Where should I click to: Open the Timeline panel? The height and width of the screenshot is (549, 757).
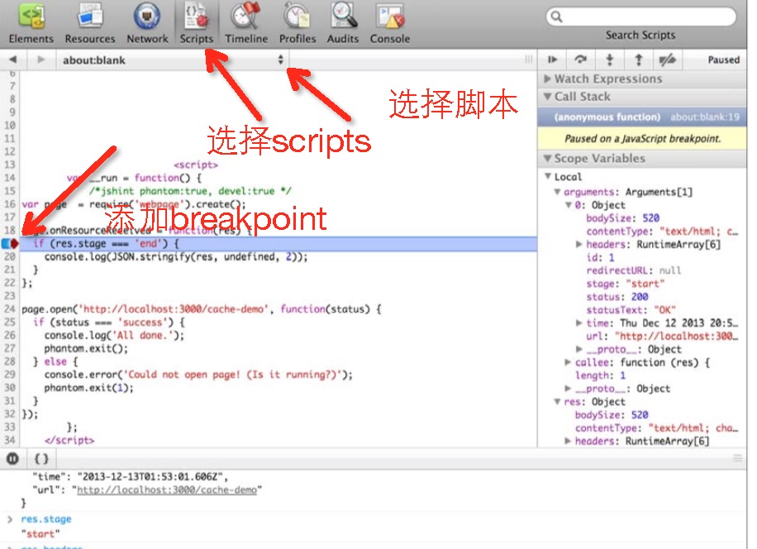tap(246, 23)
